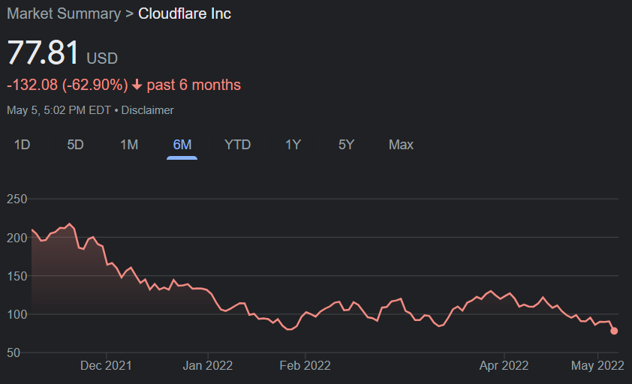
Task: Click the May 2022 axis label
Action: click(597, 365)
